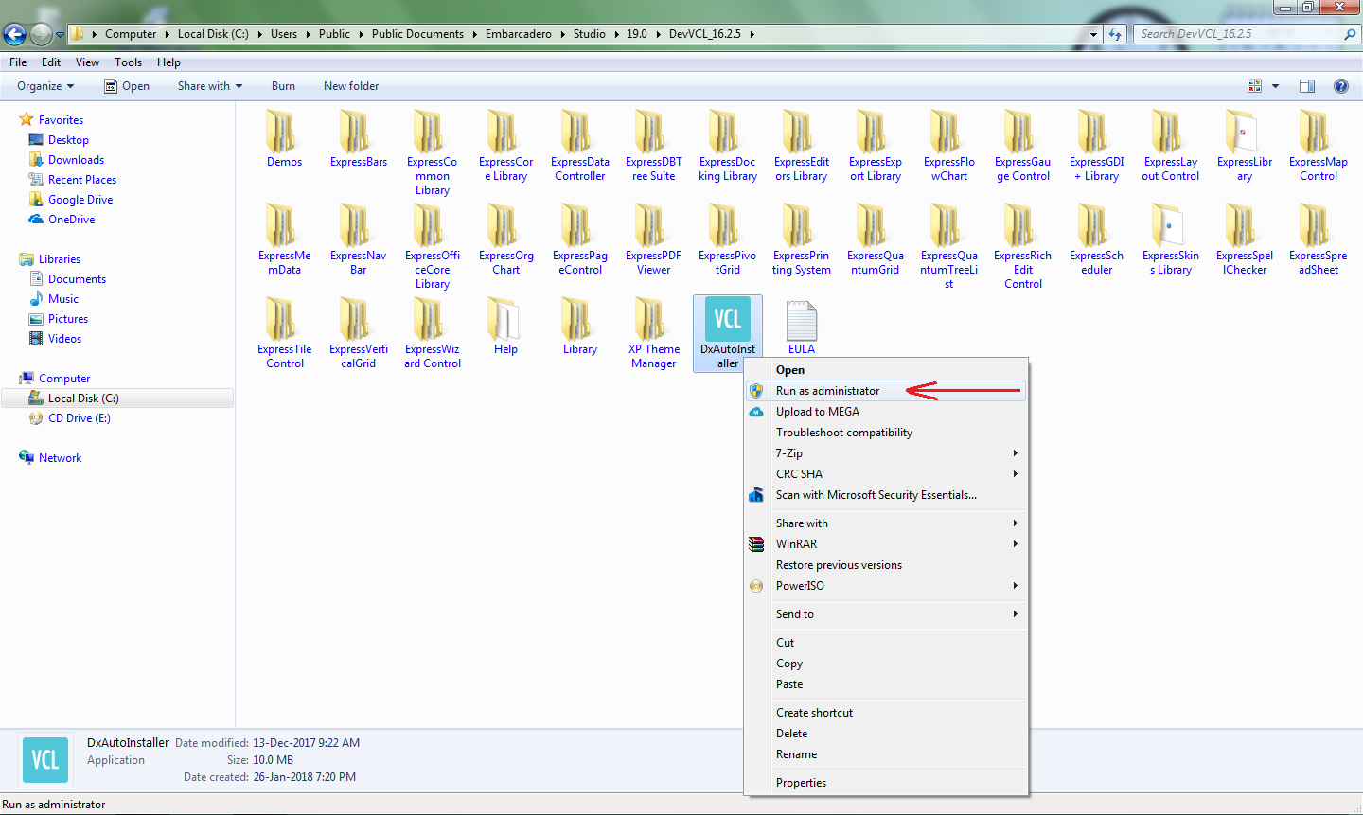
Task: Click the Back navigation arrow
Action: 14,35
